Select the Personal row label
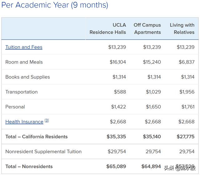 [x=15, y=107]
